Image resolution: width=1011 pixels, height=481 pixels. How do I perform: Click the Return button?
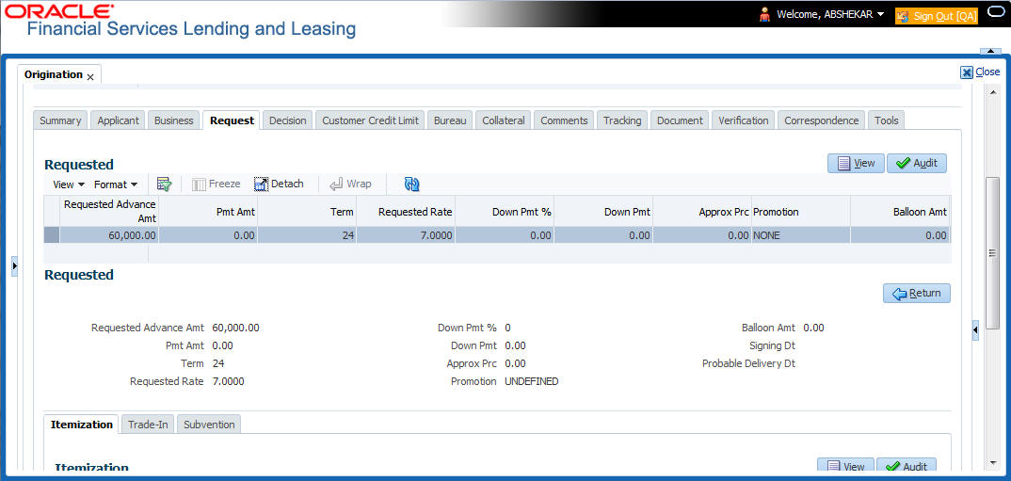coord(916,294)
